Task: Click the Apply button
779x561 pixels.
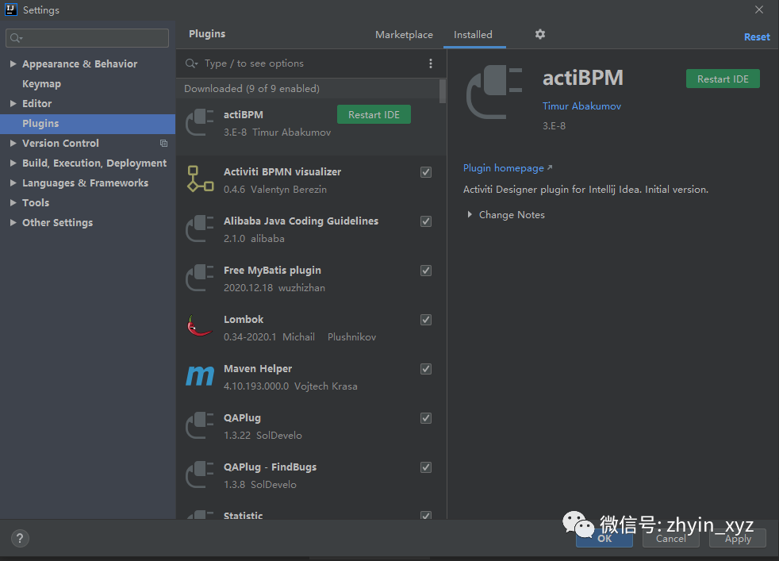Action: [738, 538]
